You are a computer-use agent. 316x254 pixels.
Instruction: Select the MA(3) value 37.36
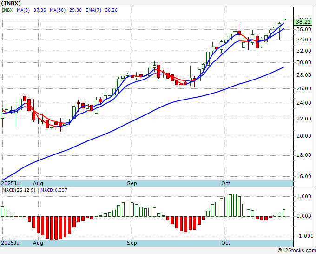pos(39,10)
